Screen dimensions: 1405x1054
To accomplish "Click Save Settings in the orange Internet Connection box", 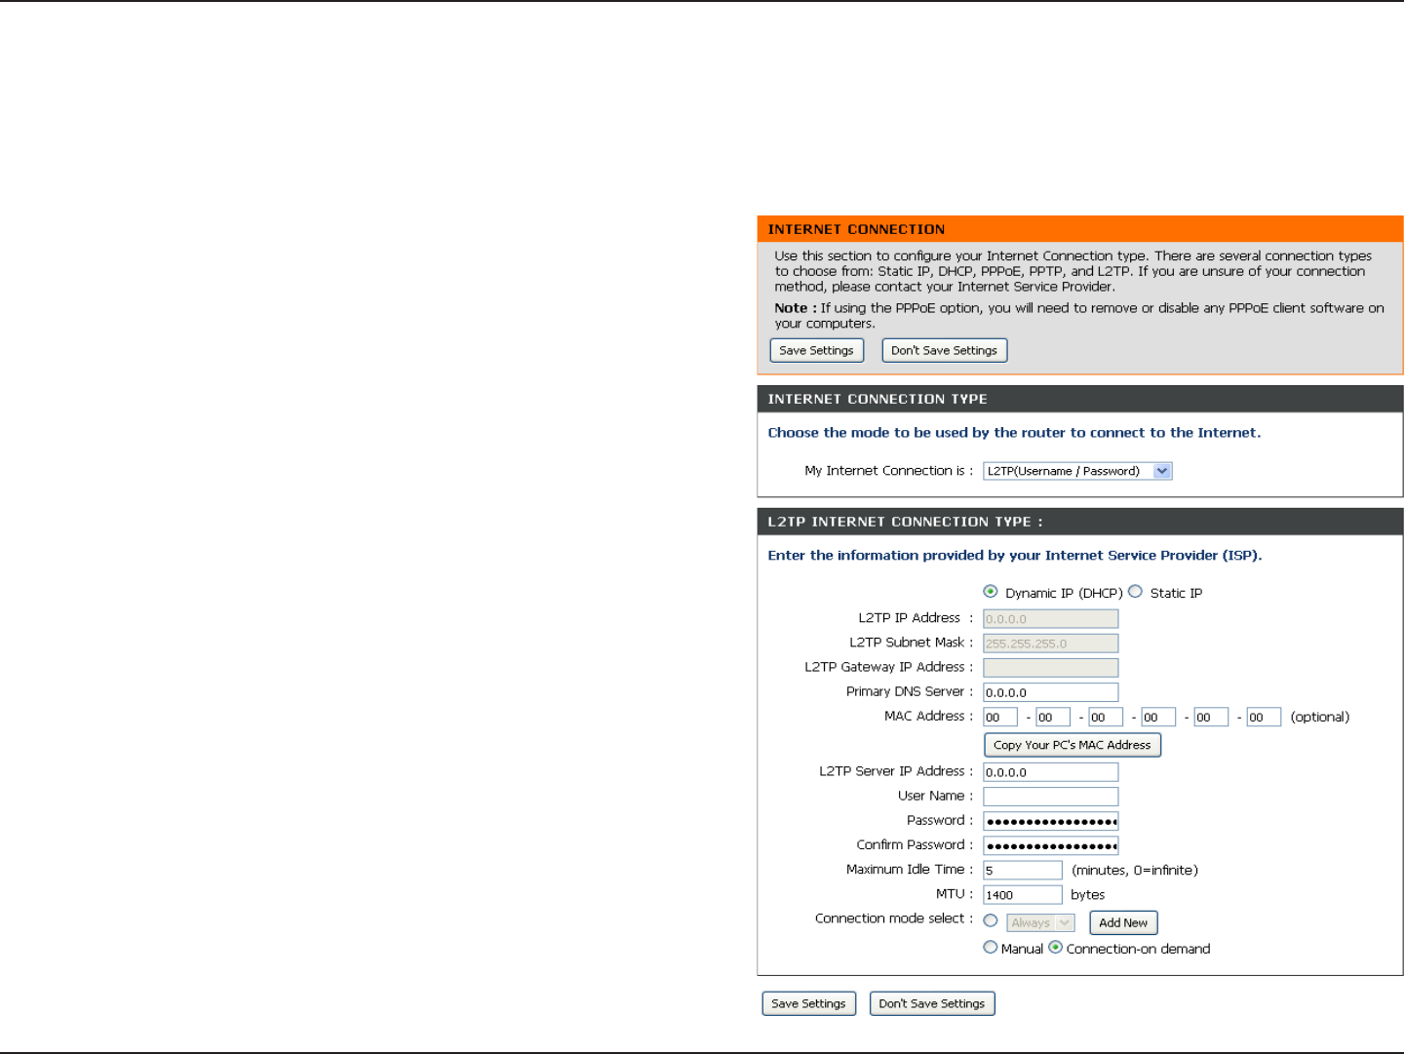I will coord(817,350).
